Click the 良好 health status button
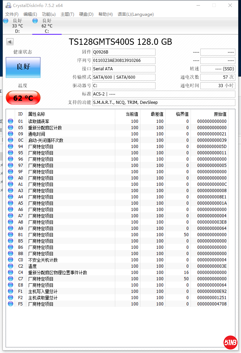 pos(23,67)
